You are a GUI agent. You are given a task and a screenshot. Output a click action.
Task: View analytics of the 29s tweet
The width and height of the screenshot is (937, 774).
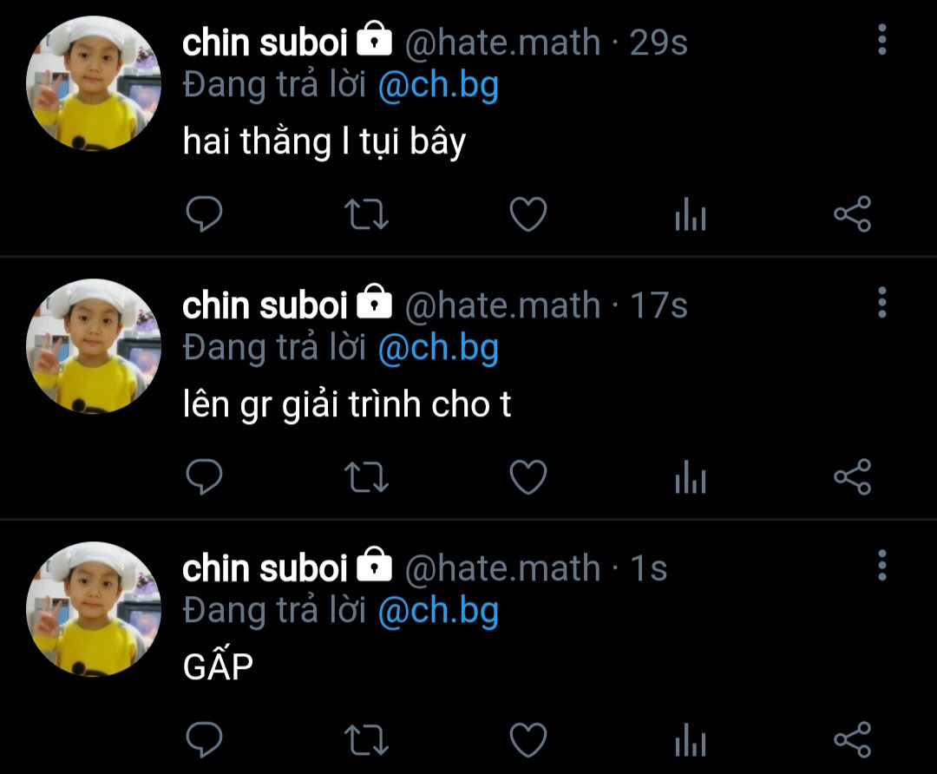pyautogui.click(x=691, y=214)
